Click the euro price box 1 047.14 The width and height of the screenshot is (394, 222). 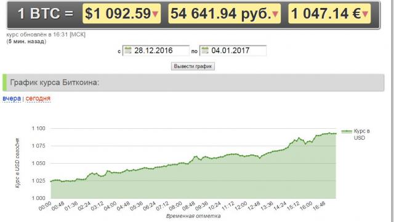click(329, 13)
